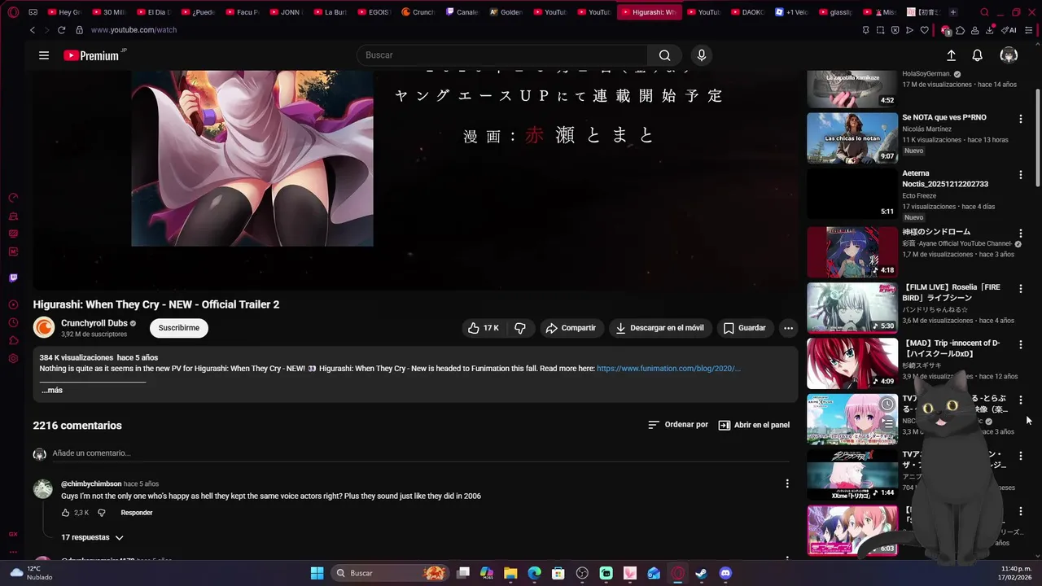This screenshot has height=586, width=1042.
Task: Open the account avatar menu
Action: click(x=1009, y=55)
